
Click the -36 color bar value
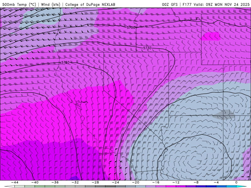pos(55,182)
